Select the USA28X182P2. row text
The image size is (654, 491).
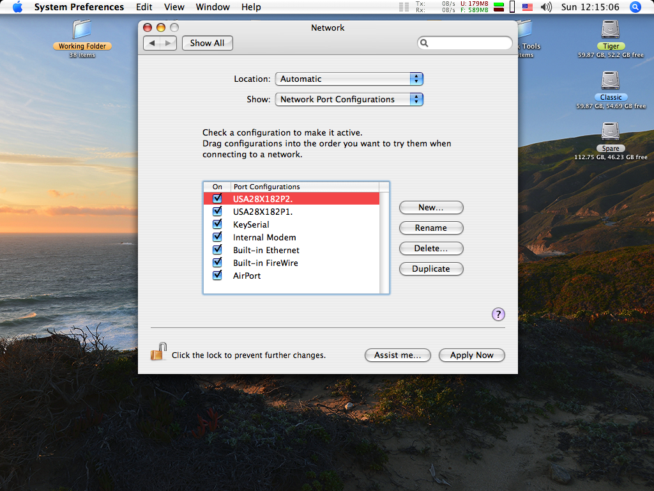pos(262,199)
